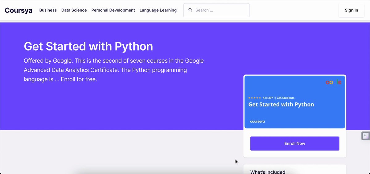This screenshot has width=370, height=174.
Task: Click the coursera logo on course card
Action: tap(257, 122)
